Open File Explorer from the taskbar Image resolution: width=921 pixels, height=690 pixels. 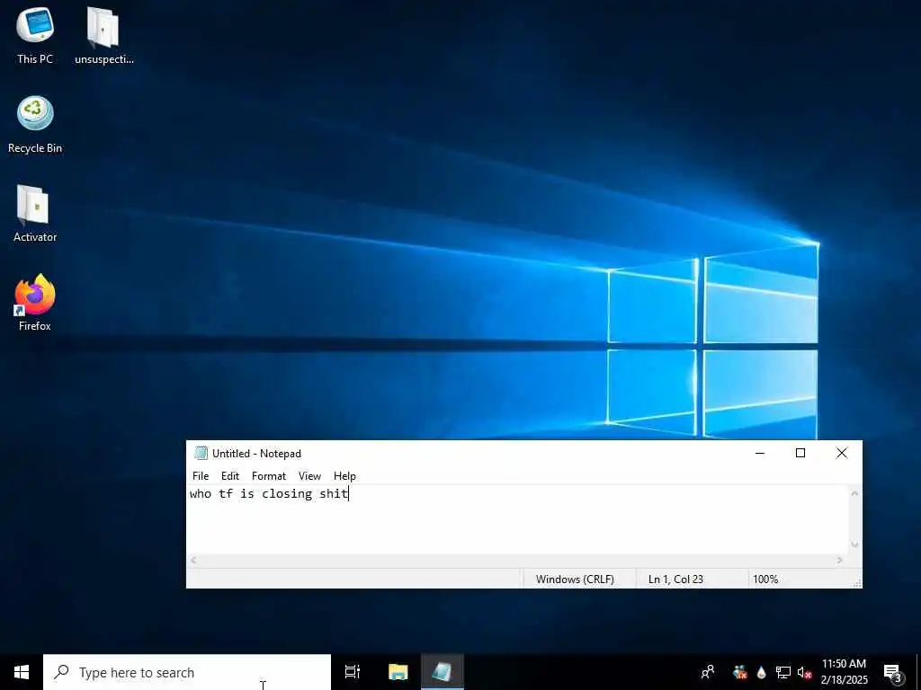coord(398,672)
